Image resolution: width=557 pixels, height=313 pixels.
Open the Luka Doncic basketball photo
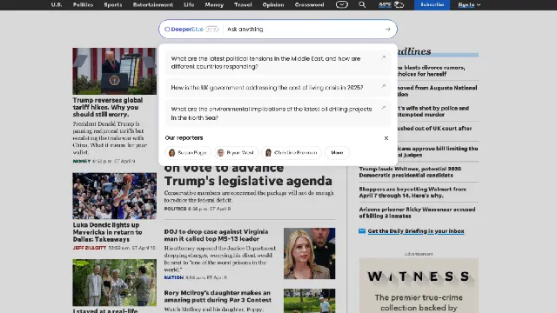114,196
